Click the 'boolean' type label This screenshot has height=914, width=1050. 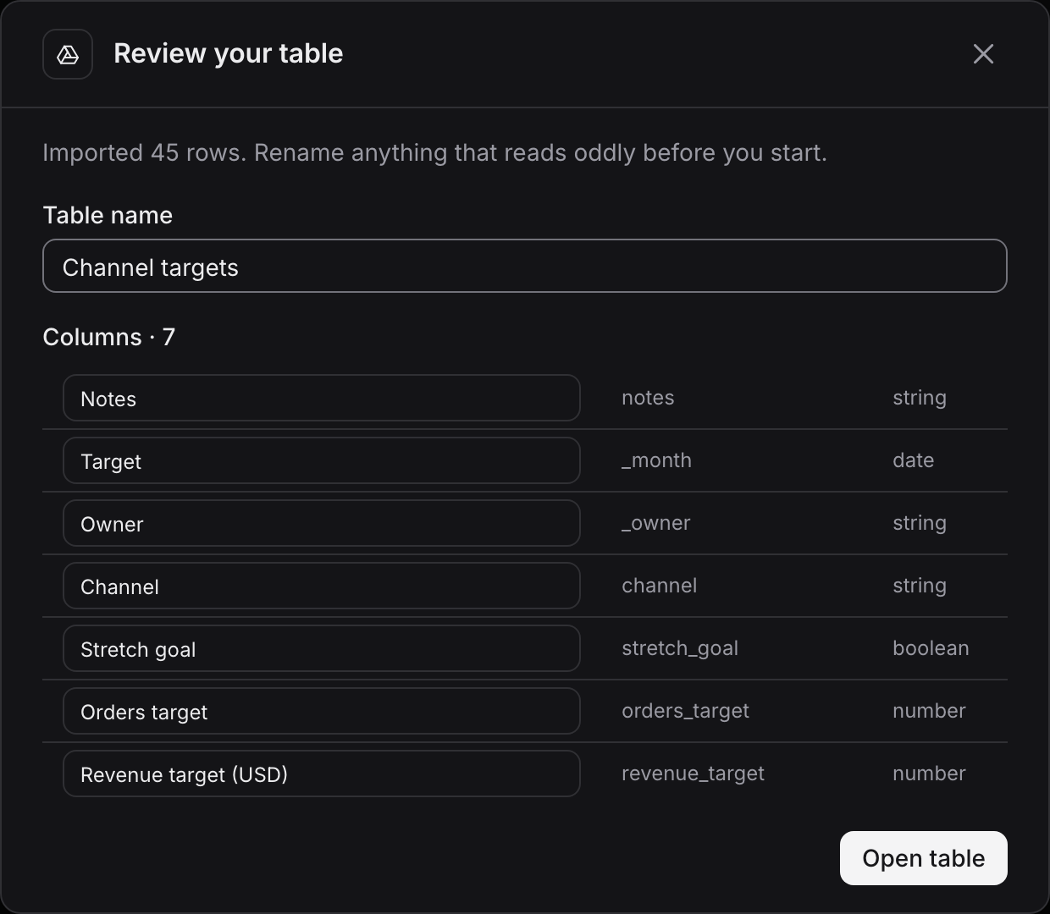pyautogui.click(x=931, y=648)
